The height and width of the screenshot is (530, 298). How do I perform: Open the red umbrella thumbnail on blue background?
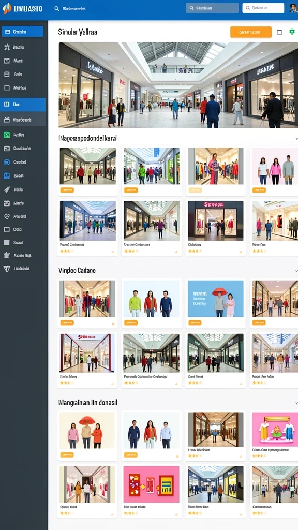(x=216, y=299)
